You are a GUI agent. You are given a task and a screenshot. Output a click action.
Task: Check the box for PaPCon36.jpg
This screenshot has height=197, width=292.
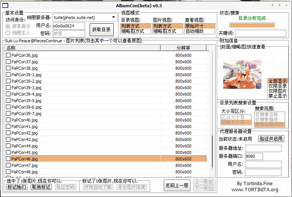[x=8, y=55]
